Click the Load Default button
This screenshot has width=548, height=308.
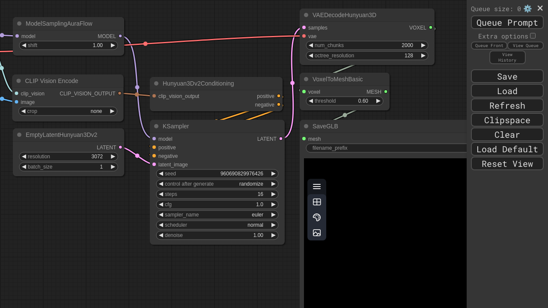point(507,149)
